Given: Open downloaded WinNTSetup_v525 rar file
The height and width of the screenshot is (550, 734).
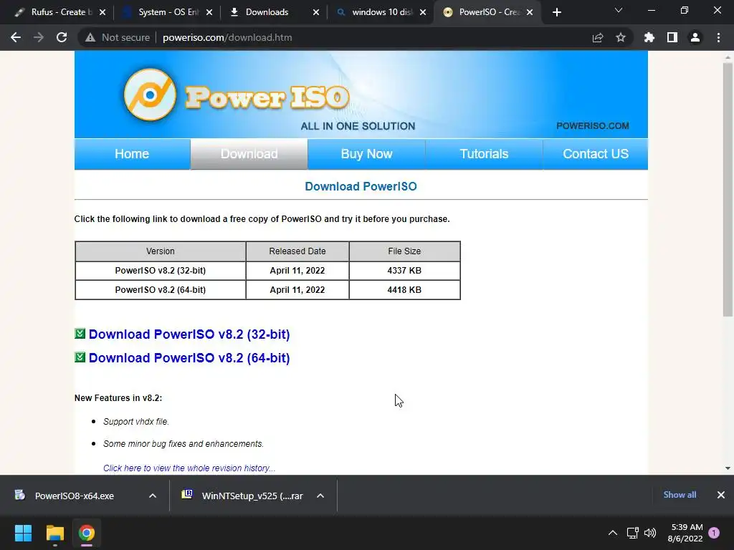Looking at the screenshot, I should click(244, 496).
